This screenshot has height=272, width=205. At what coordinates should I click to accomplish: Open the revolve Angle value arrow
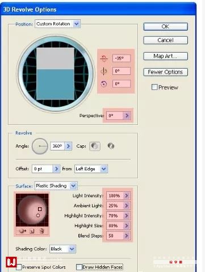[x=68, y=146]
